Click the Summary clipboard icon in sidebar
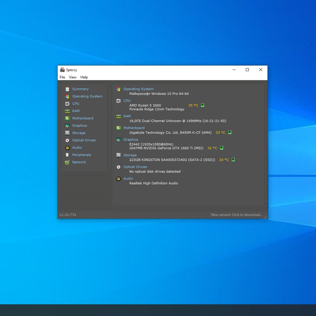Image resolution: width=316 pixels, height=316 pixels. tap(67, 89)
